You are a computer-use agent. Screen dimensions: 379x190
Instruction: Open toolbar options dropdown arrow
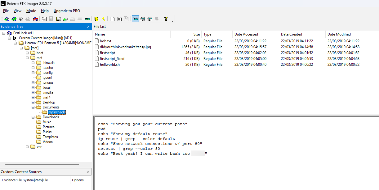[173, 21]
